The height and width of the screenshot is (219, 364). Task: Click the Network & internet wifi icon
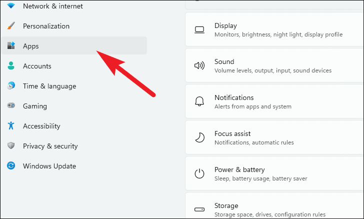[11, 5]
